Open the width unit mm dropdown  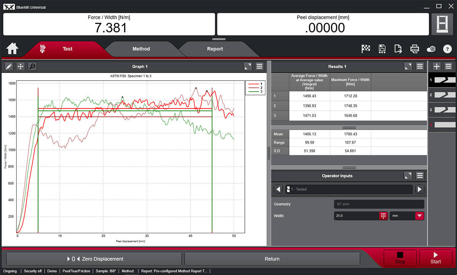419,216
